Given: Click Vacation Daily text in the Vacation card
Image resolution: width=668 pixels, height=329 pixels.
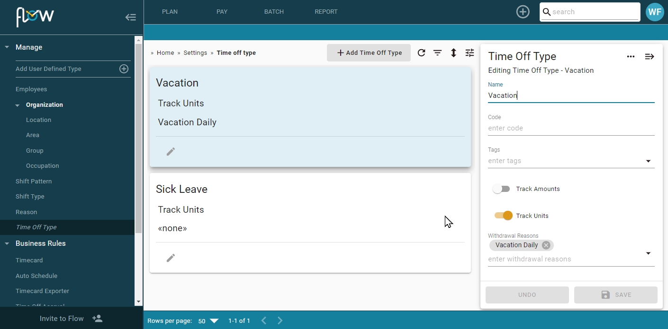Looking at the screenshot, I should click(x=187, y=122).
